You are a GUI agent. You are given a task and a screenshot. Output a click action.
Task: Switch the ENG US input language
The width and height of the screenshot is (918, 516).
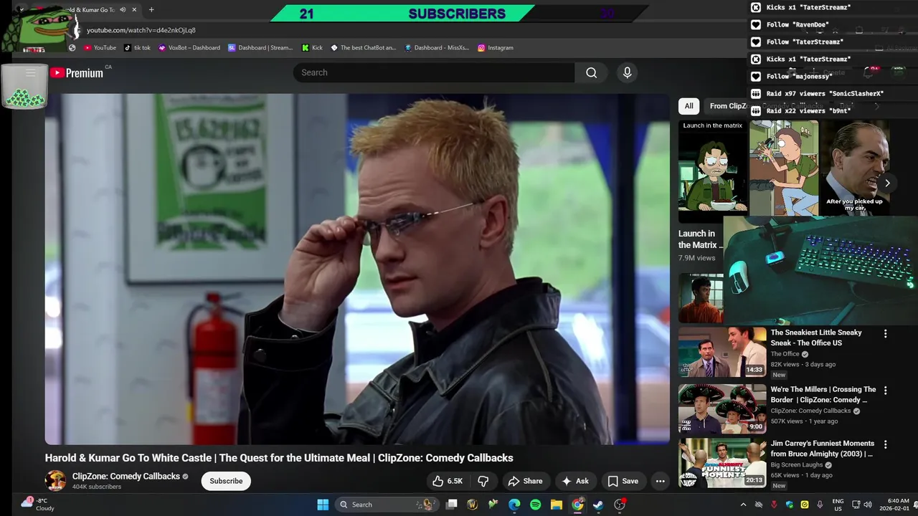coord(838,505)
